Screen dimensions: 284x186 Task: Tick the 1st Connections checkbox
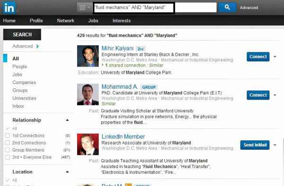[x=8, y=135]
